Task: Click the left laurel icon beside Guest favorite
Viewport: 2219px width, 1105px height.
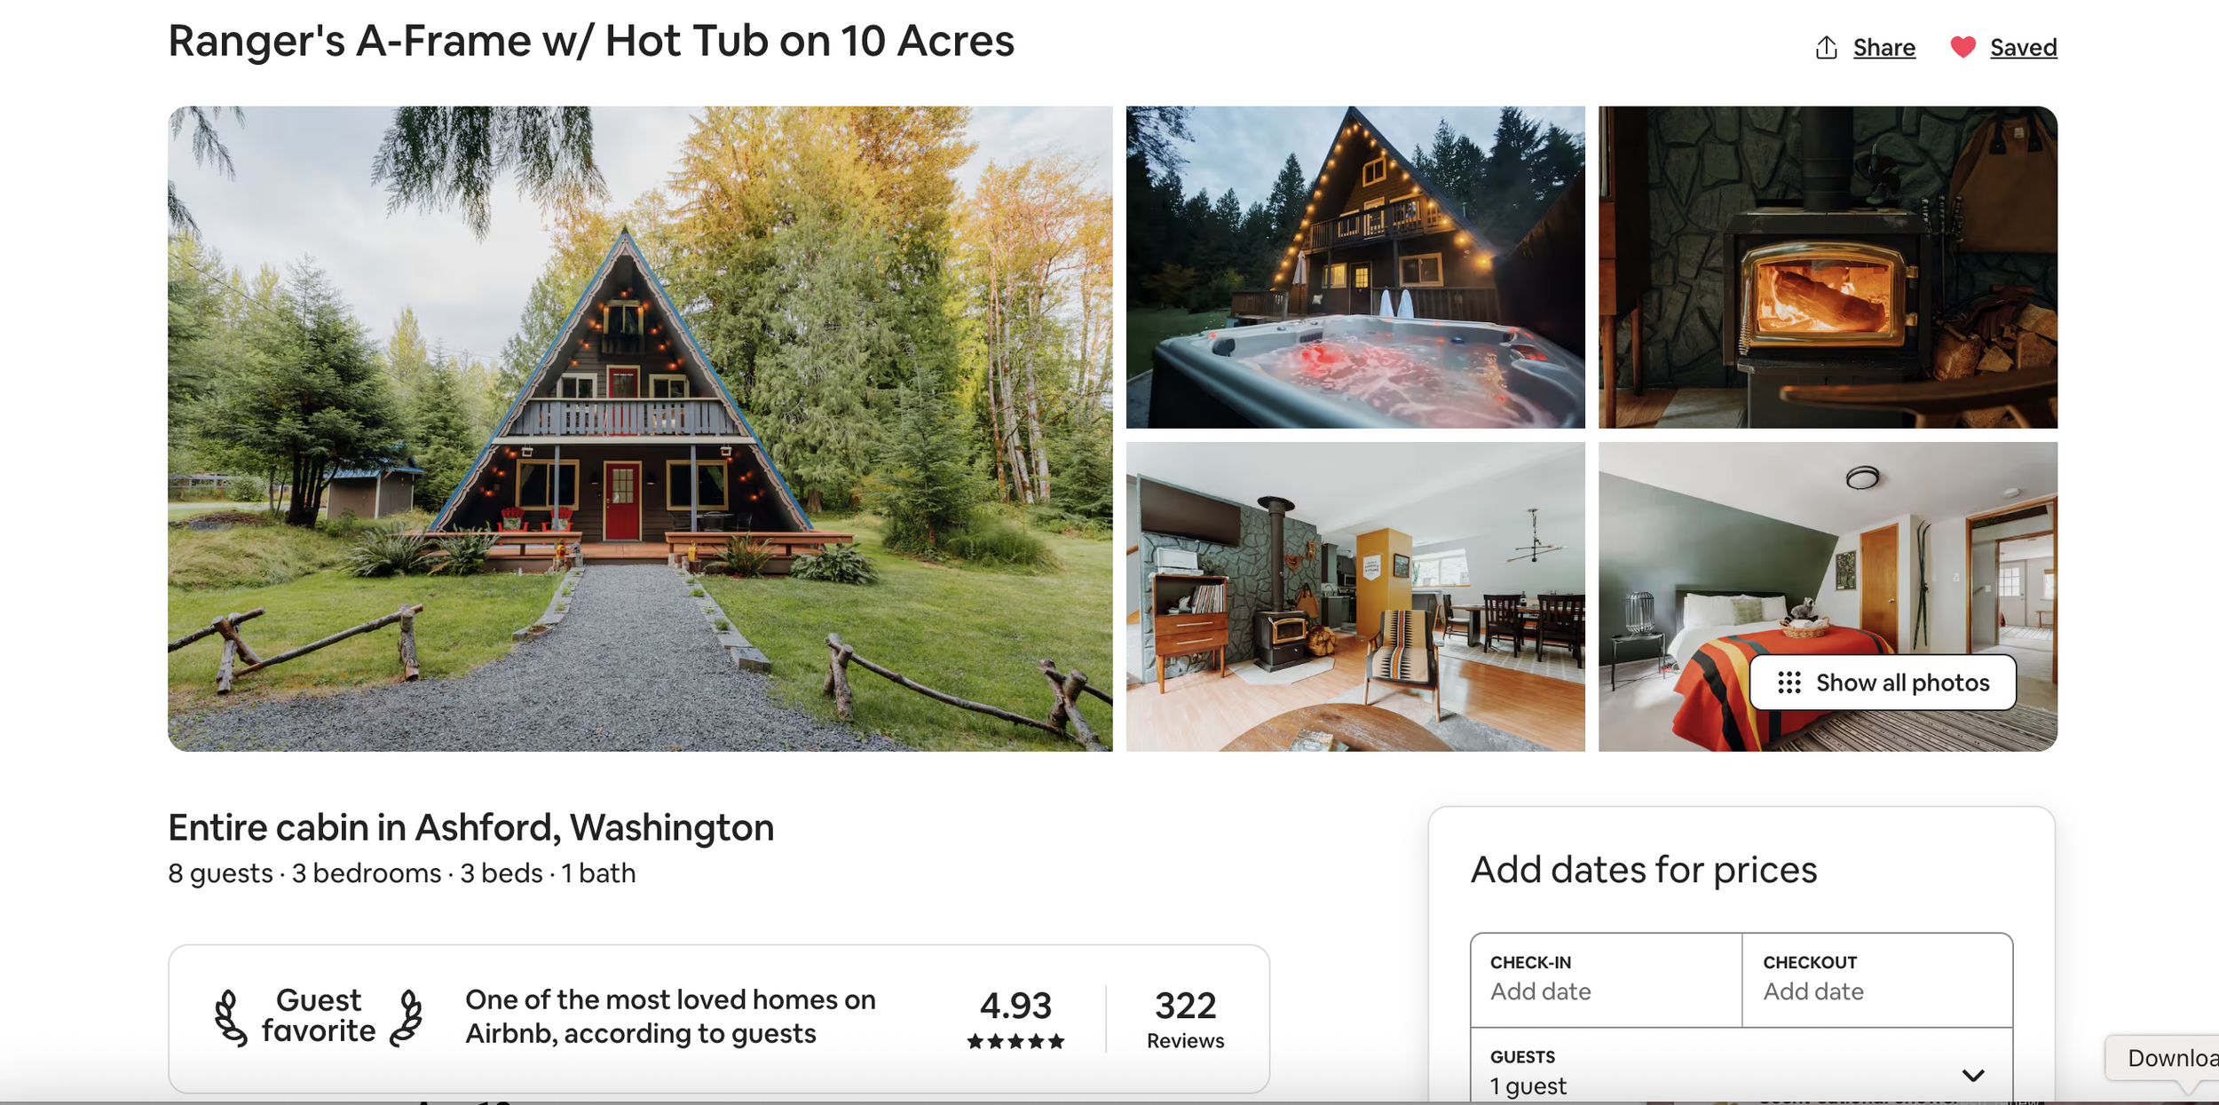Action: 230,1018
